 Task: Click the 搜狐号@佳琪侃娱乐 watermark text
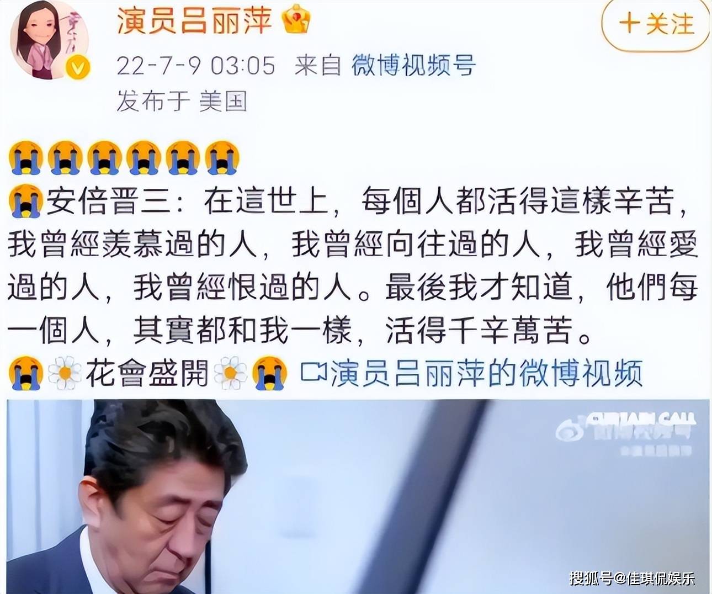pos(633,578)
